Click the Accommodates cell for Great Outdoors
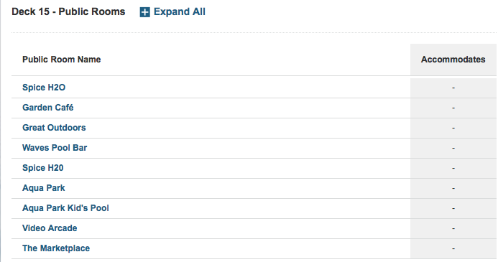The width and height of the screenshot is (498, 262). pos(453,128)
